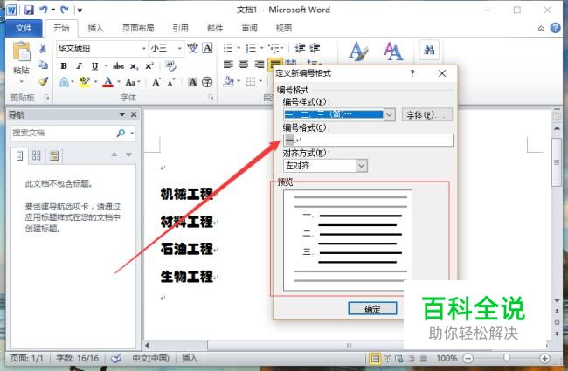Click the 确定 OK button
The height and width of the screenshot is (371, 568).
[372, 308]
